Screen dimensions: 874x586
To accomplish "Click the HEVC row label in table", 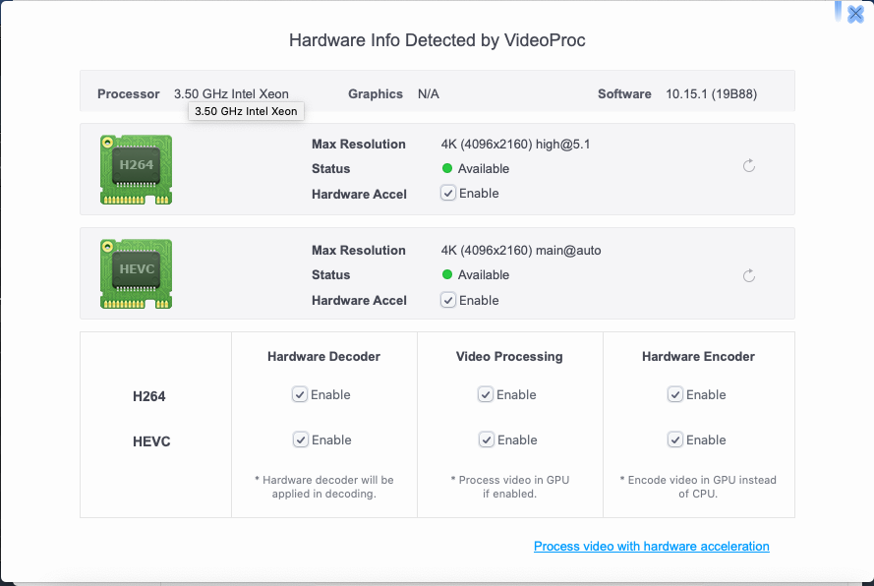I will pos(151,441).
